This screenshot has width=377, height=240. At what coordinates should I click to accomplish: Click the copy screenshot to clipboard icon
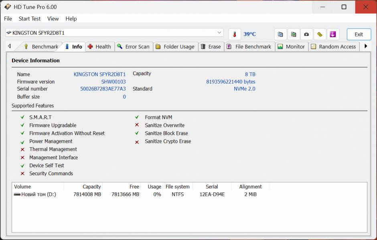click(x=294, y=34)
